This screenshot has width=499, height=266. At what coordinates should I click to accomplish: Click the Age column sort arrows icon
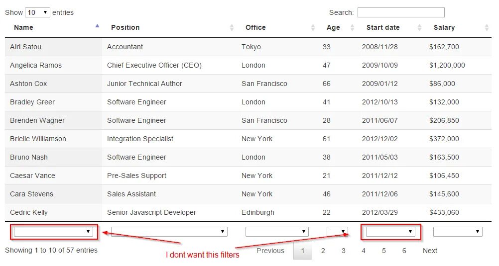[352, 28]
